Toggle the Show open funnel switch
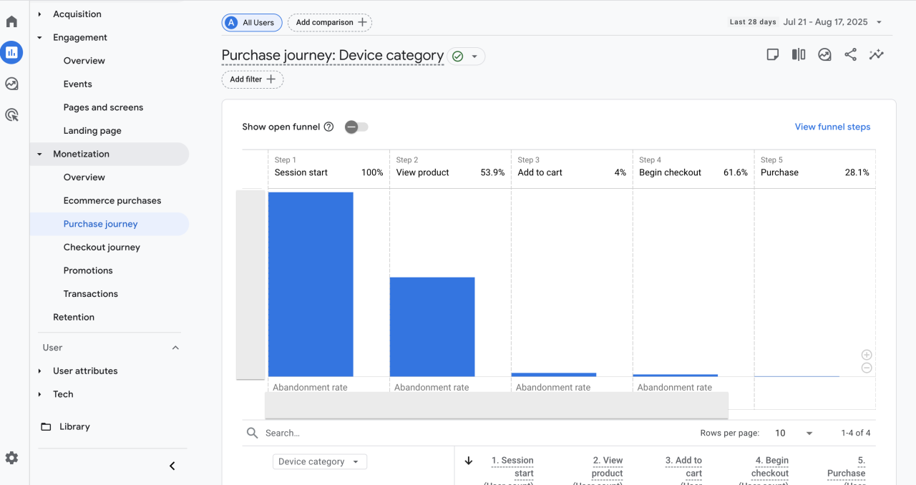This screenshot has width=916, height=485. pyautogui.click(x=356, y=127)
